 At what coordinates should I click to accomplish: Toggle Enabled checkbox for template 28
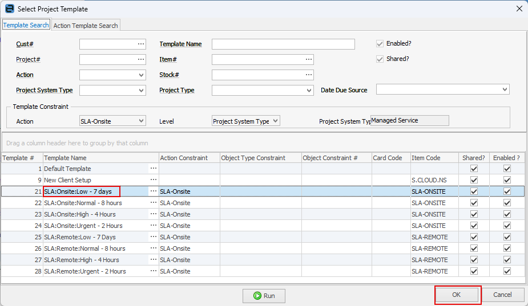coord(507,271)
